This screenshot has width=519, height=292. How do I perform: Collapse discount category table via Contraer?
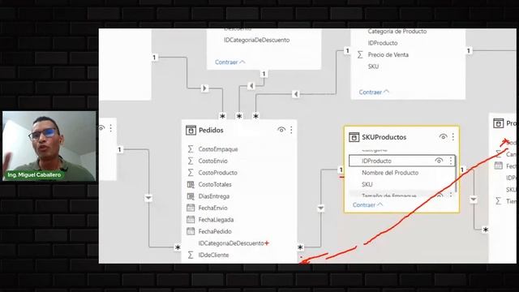pos(230,62)
